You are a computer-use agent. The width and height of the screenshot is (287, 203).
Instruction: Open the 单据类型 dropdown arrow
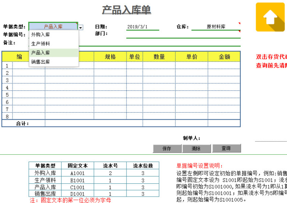point(81,28)
